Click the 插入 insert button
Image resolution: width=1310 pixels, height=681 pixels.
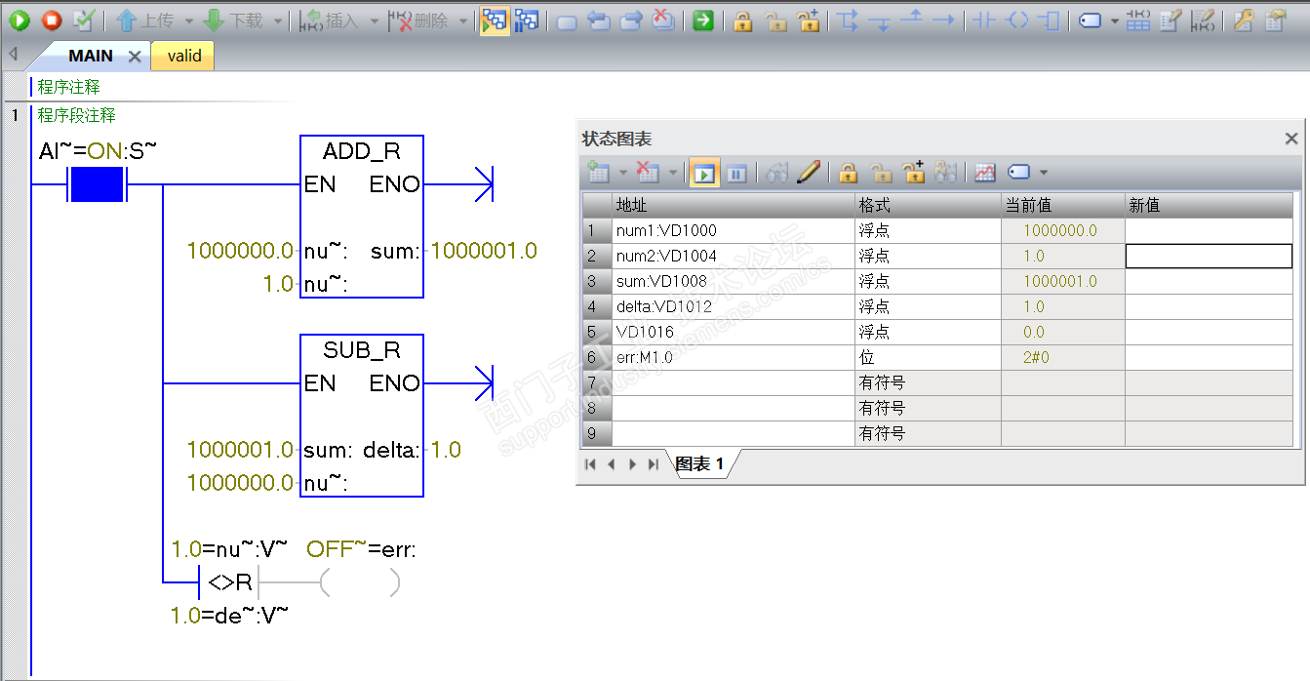click(x=328, y=20)
